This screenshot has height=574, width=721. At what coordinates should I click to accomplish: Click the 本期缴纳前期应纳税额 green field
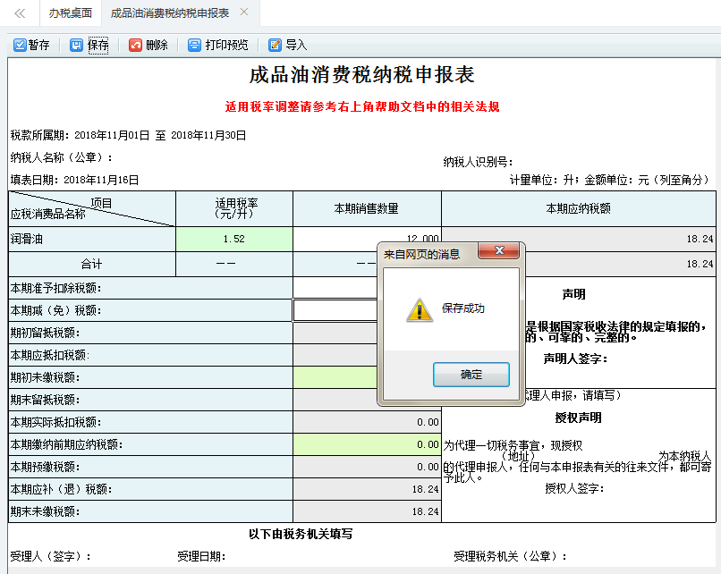click(367, 444)
